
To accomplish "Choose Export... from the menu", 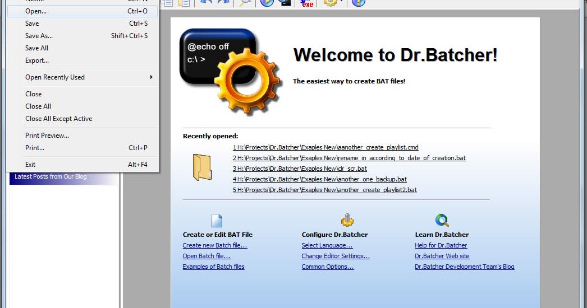I will (x=82, y=60).
